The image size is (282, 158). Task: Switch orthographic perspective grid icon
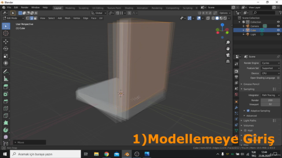(x=228, y=61)
